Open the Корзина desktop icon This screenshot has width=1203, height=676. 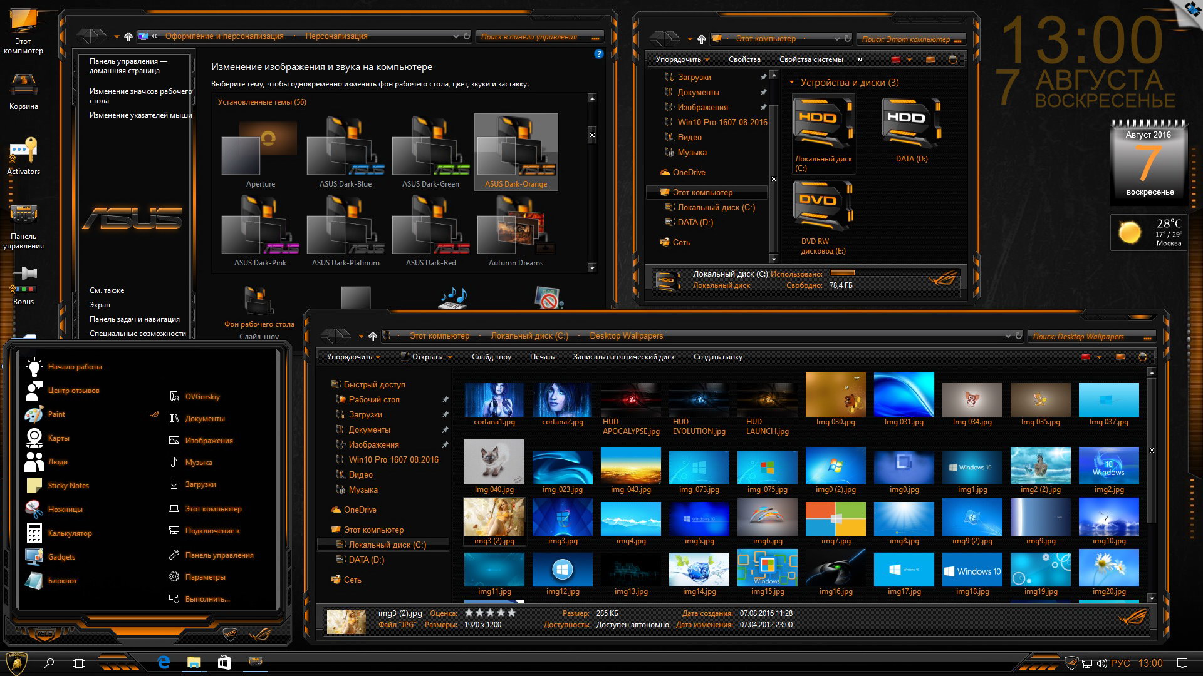tap(23, 91)
